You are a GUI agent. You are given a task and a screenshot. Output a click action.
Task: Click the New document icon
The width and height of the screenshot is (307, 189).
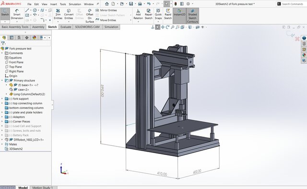(113, 4)
